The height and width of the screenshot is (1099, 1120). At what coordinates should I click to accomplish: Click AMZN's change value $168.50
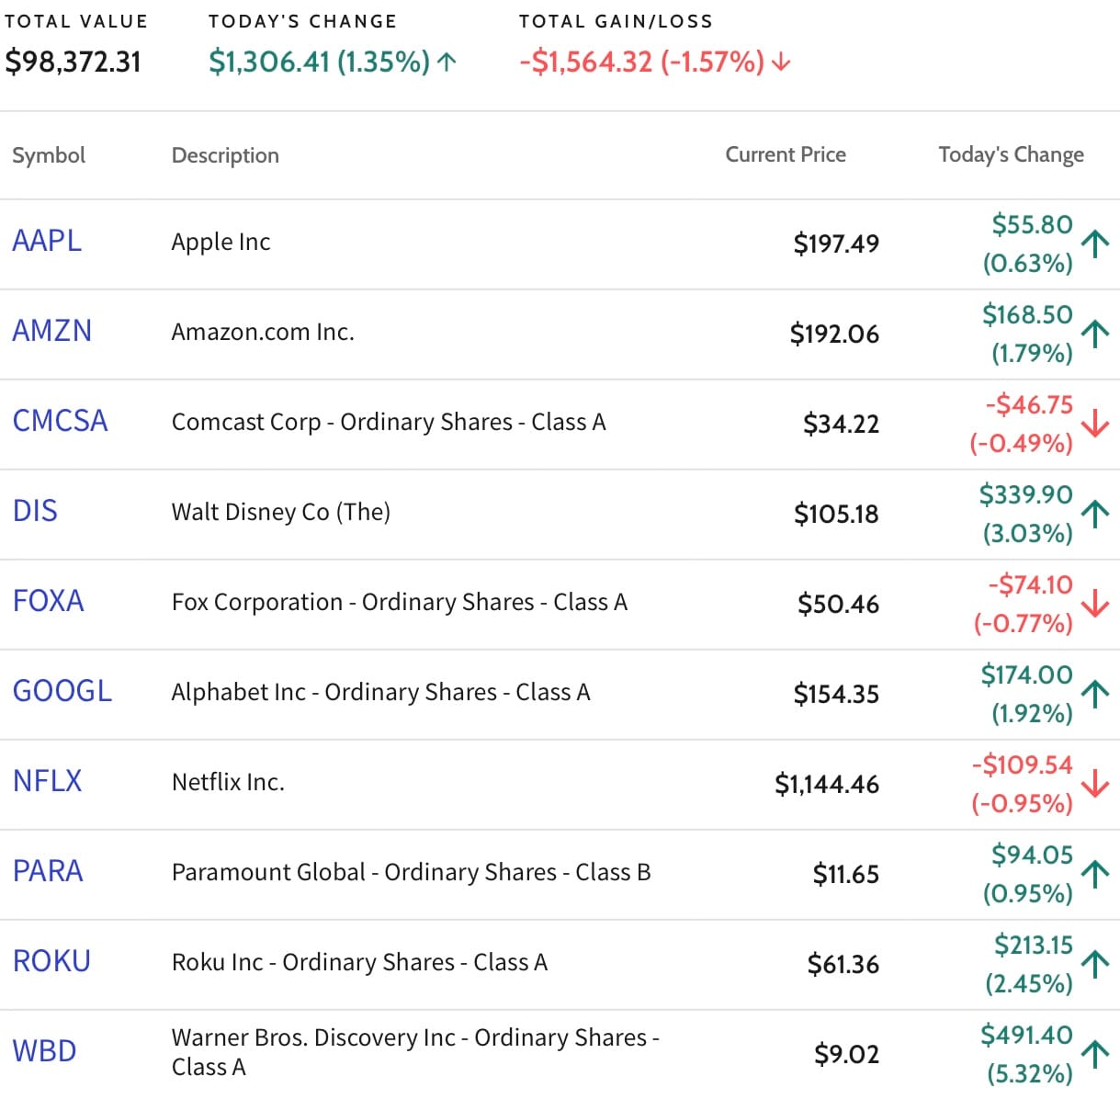pyautogui.click(x=1027, y=314)
